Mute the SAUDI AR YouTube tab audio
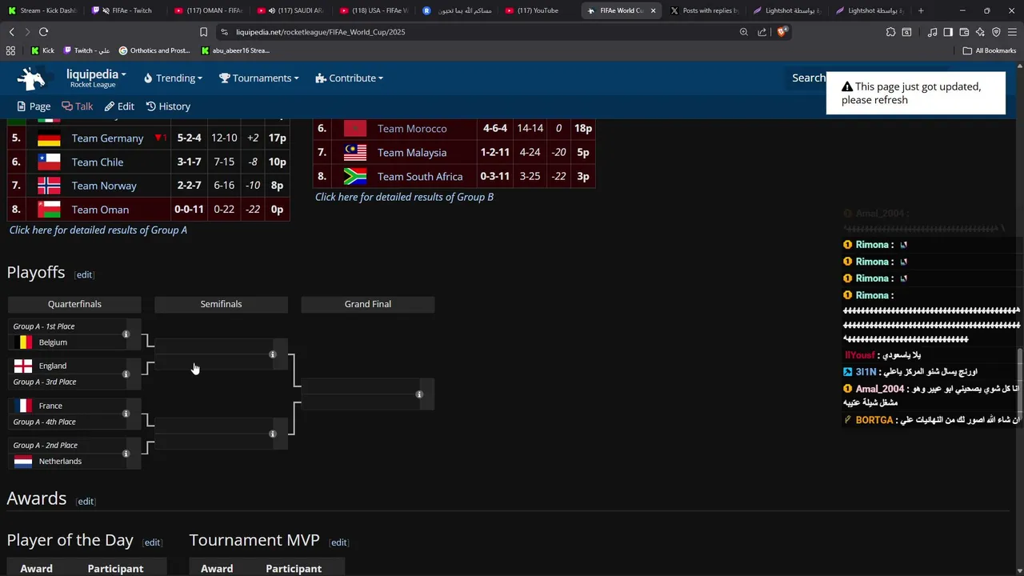Image resolution: width=1024 pixels, height=576 pixels. [272, 10]
